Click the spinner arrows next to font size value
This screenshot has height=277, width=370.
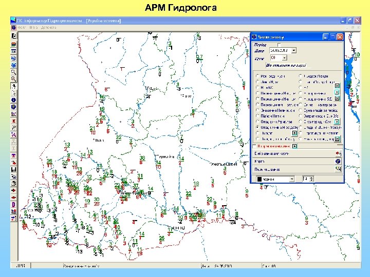(311, 179)
